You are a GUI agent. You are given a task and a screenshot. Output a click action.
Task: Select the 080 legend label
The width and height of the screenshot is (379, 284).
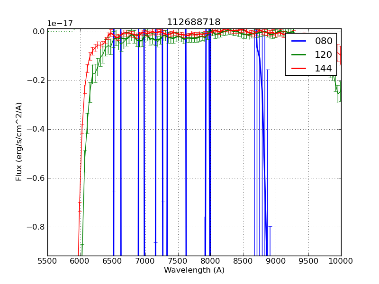point(324,41)
